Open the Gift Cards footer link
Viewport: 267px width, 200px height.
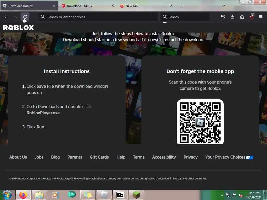[x=99, y=157]
